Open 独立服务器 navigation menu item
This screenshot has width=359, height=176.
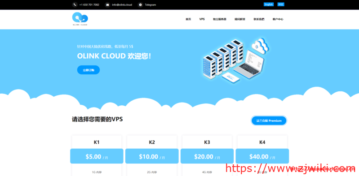[220, 19]
